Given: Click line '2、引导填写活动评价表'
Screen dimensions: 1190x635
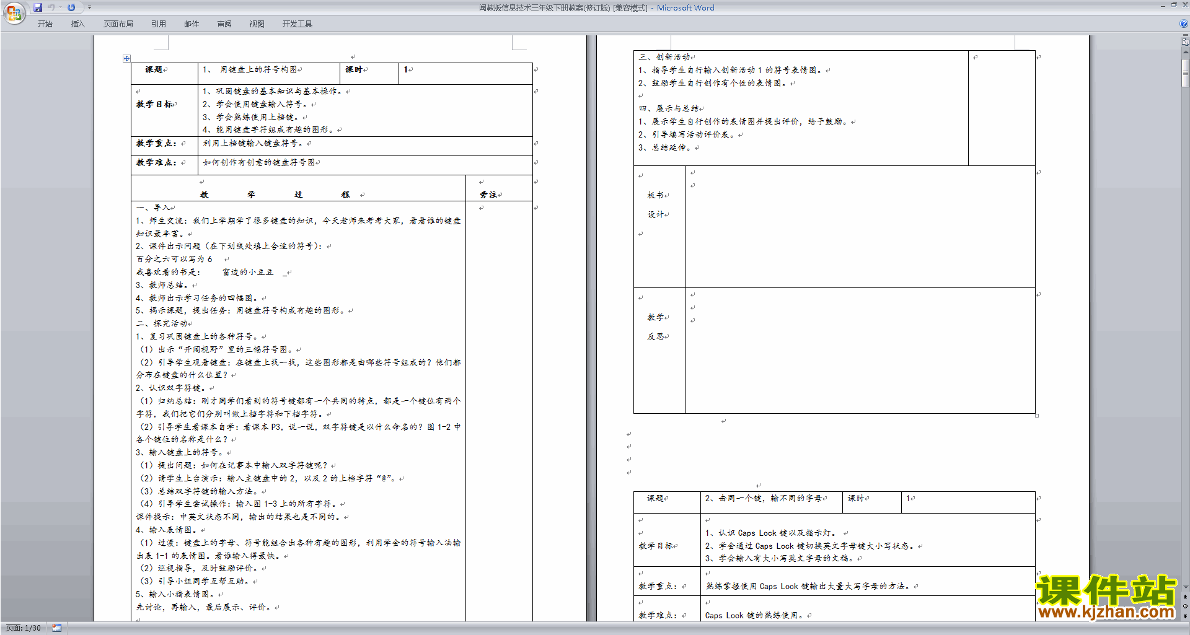Looking at the screenshot, I should click(687, 134).
